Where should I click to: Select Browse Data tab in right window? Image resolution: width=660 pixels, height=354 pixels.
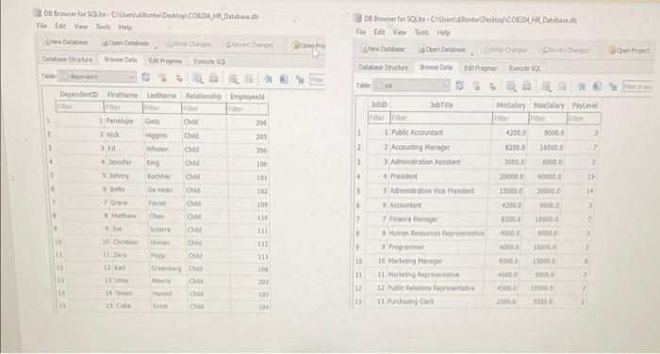coord(436,67)
